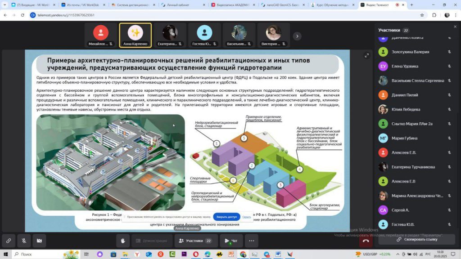Screen dimensions: 461x259
Task: Switch to Видеозаписи АКАДЕМИЯ browser tab
Action: (232, 5)
